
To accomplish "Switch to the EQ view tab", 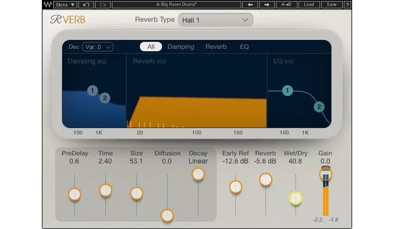I will [x=244, y=47].
